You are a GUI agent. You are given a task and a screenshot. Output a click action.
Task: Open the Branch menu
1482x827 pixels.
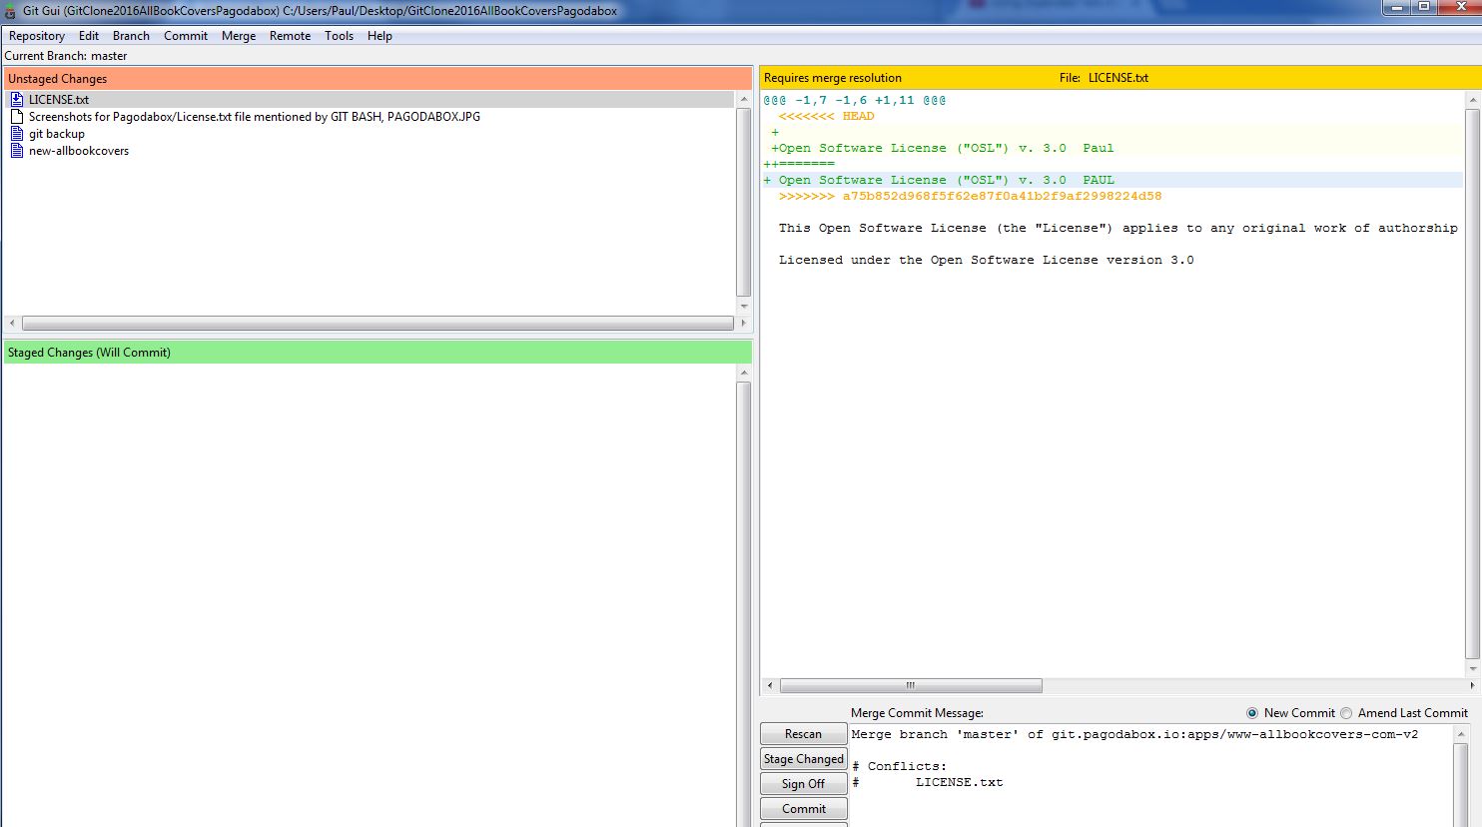[x=131, y=36]
